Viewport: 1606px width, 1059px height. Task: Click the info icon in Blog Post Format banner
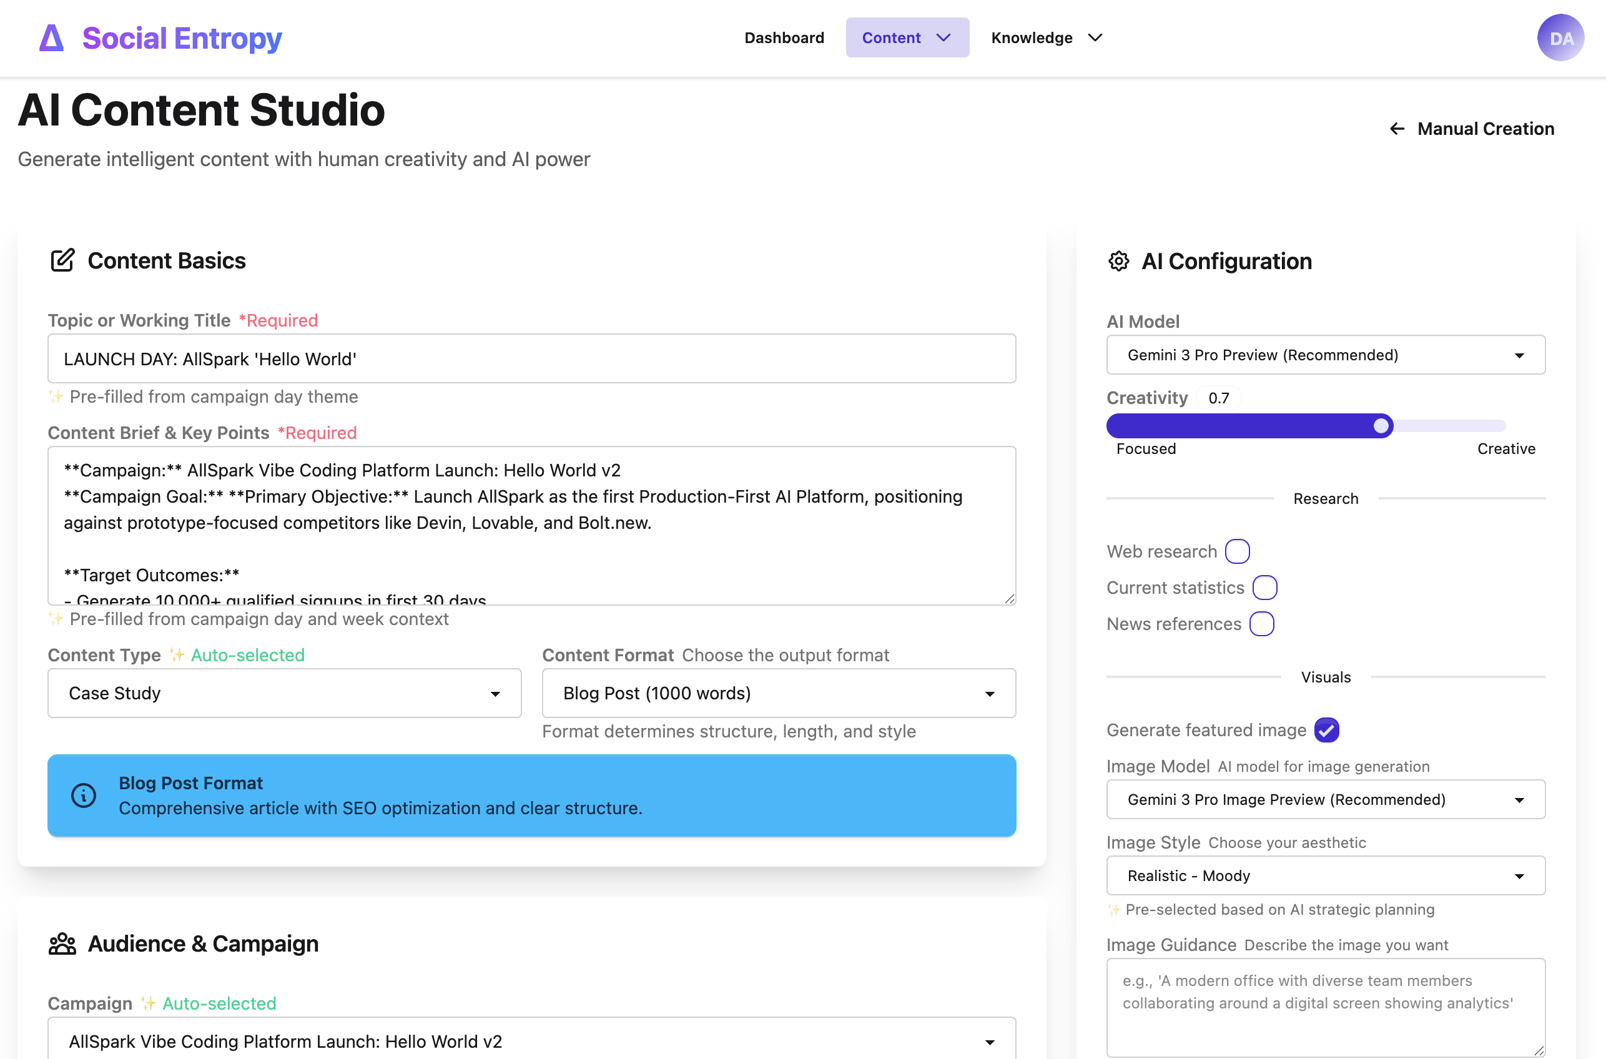tap(83, 795)
